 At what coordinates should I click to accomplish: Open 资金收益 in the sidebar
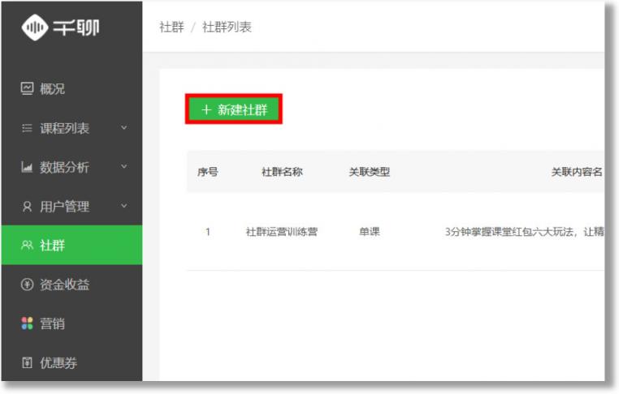[x=71, y=285]
